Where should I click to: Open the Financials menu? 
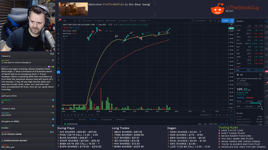pos(111,20)
